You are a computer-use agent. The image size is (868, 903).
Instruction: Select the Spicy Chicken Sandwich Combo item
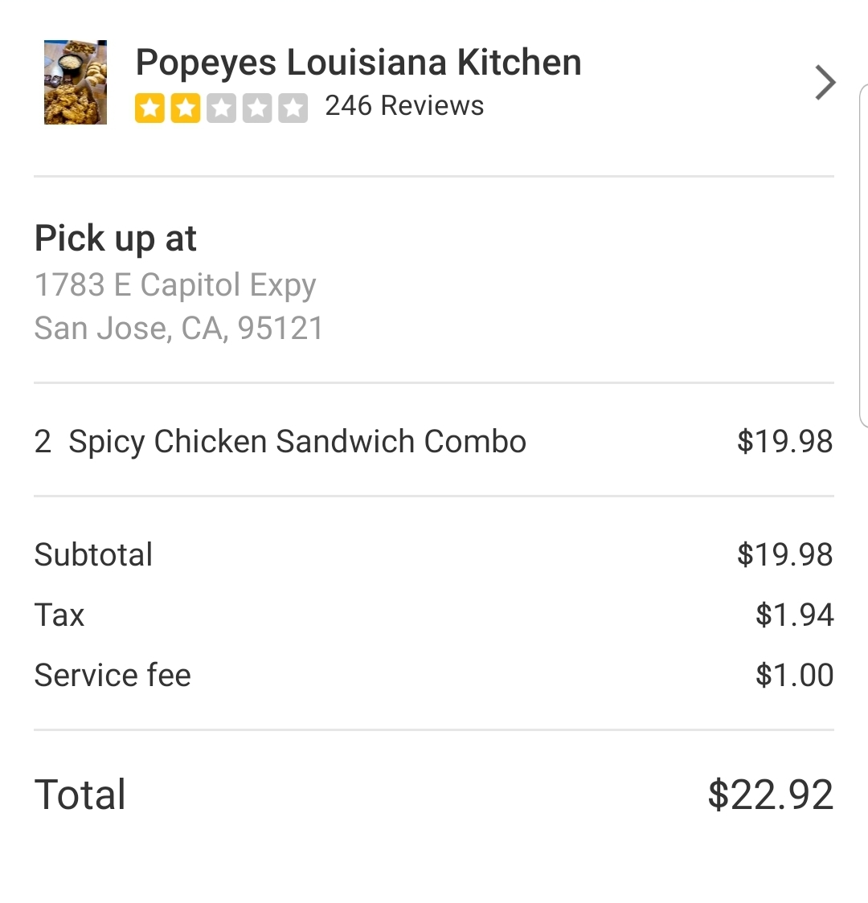click(297, 441)
